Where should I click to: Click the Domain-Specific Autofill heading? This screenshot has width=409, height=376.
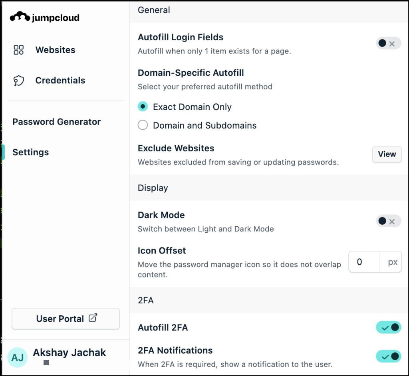point(191,73)
